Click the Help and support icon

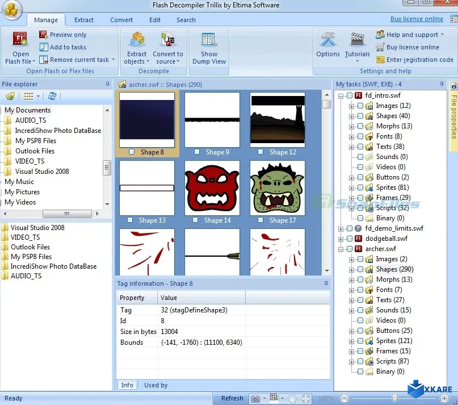click(x=380, y=35)
